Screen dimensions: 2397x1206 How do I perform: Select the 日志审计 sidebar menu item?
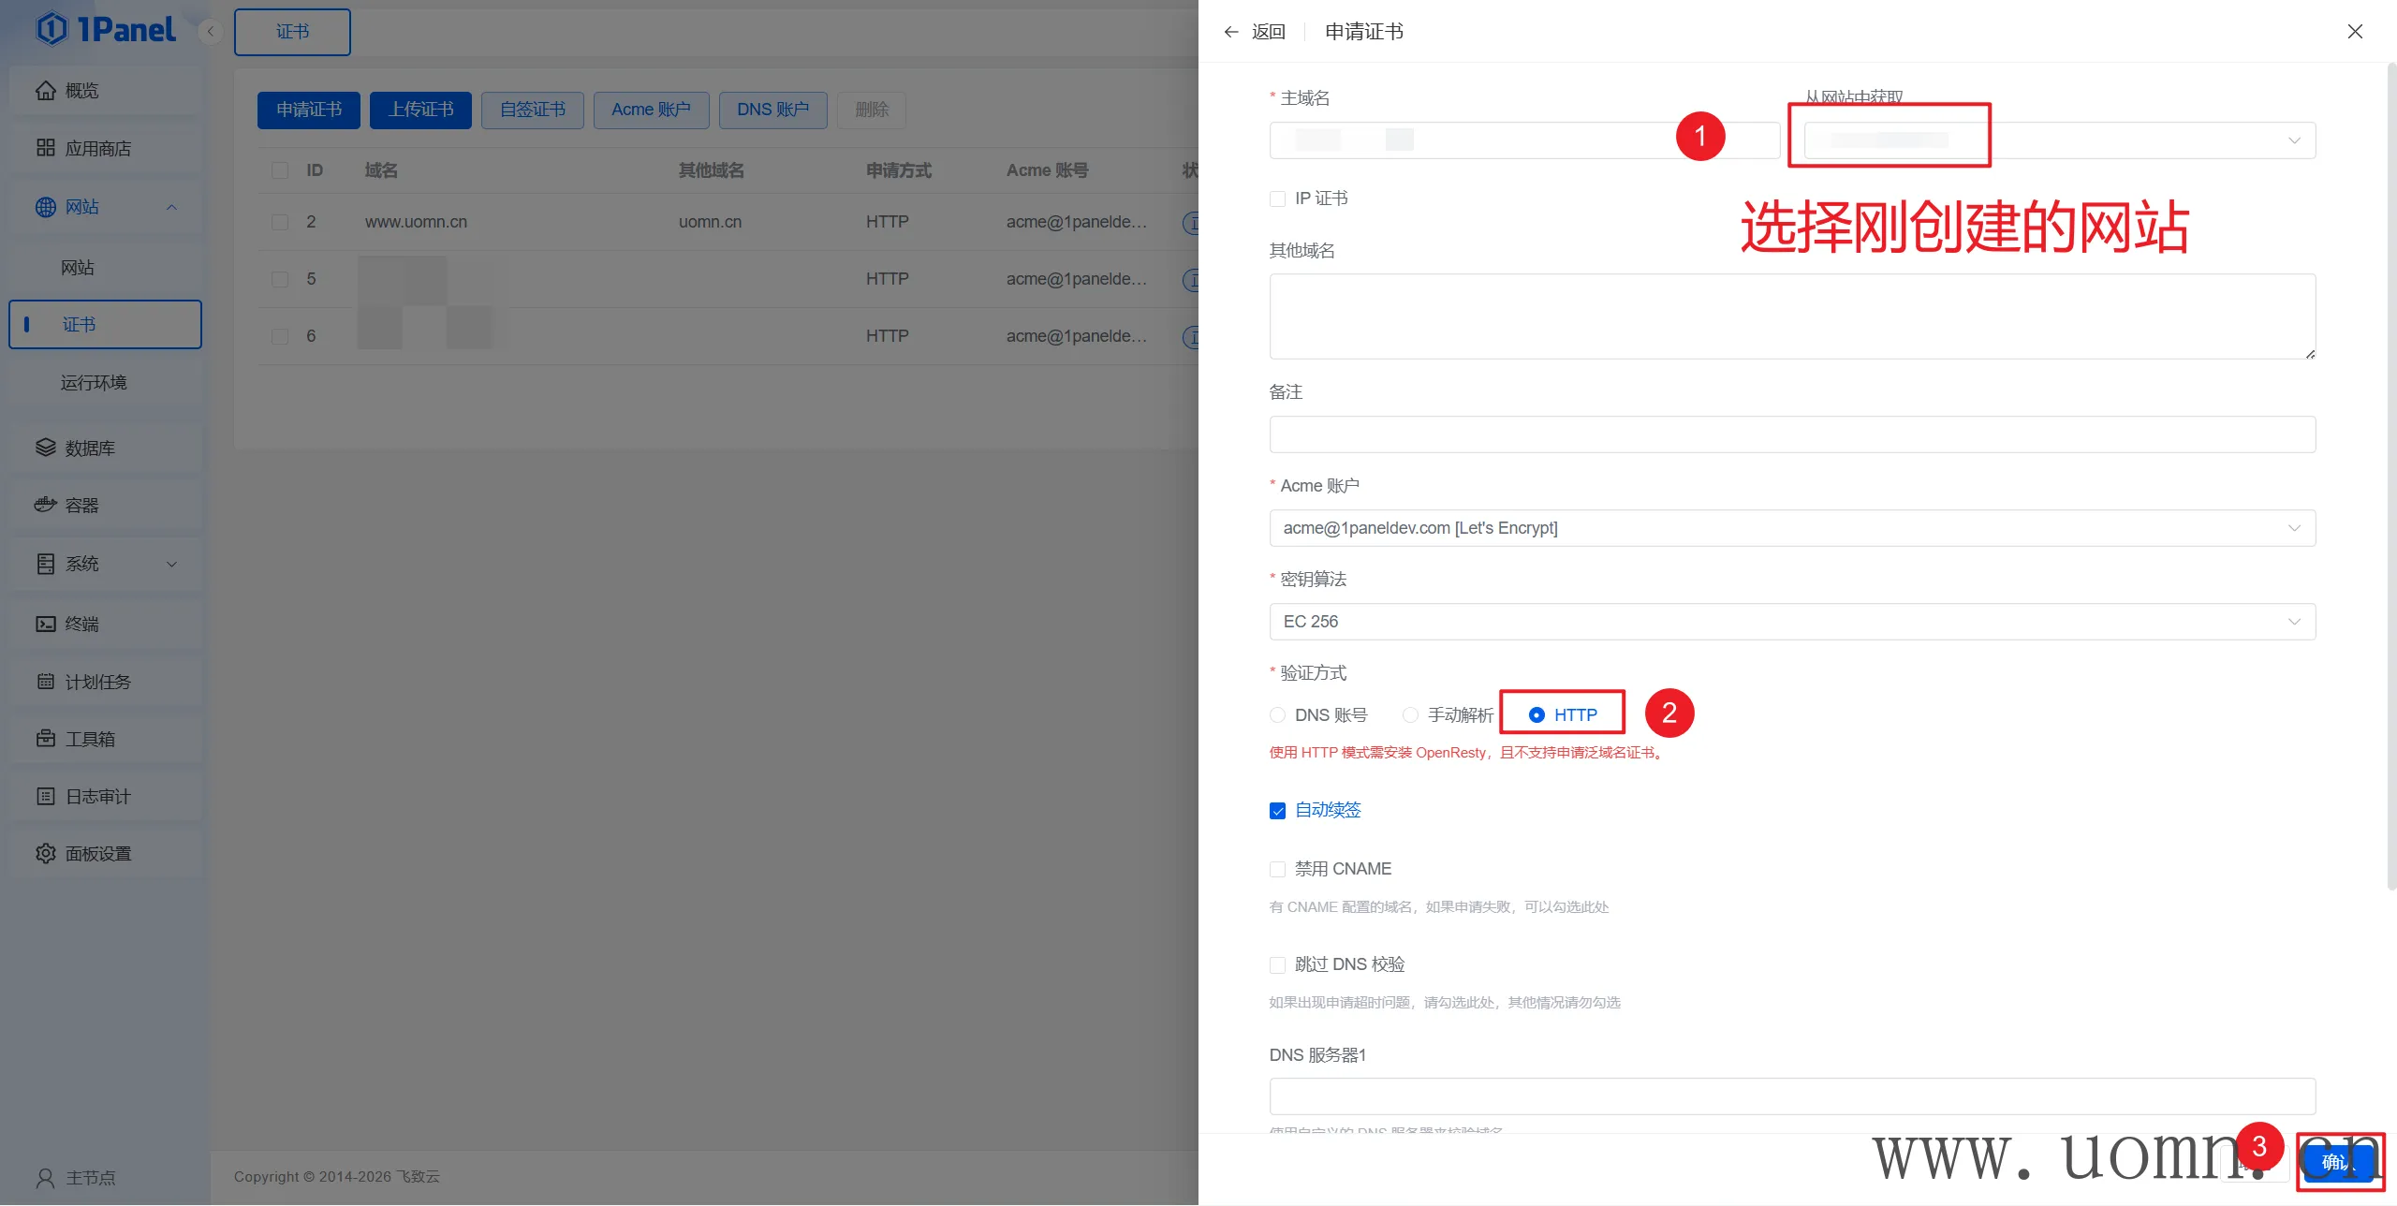[97, 797]
